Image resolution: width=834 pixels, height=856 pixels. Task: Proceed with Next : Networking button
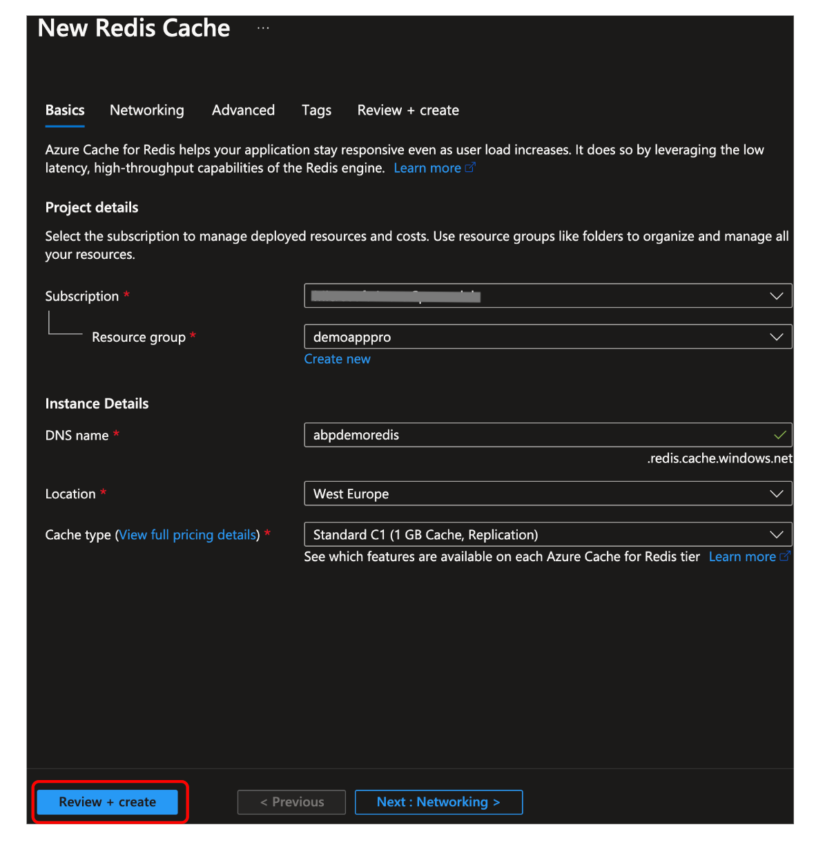pyautogui.click(x=438, y=802)
